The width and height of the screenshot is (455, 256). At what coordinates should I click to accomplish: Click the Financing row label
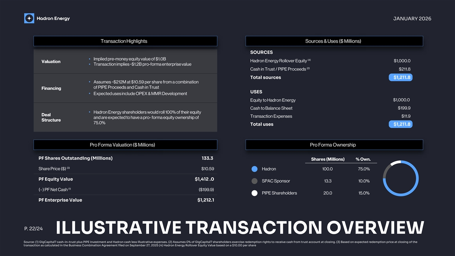point(51,88)
